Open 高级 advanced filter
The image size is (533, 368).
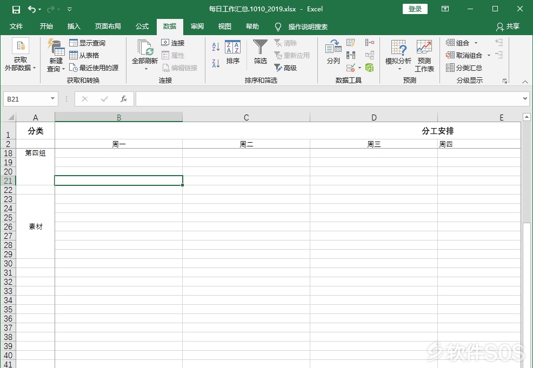285,68
